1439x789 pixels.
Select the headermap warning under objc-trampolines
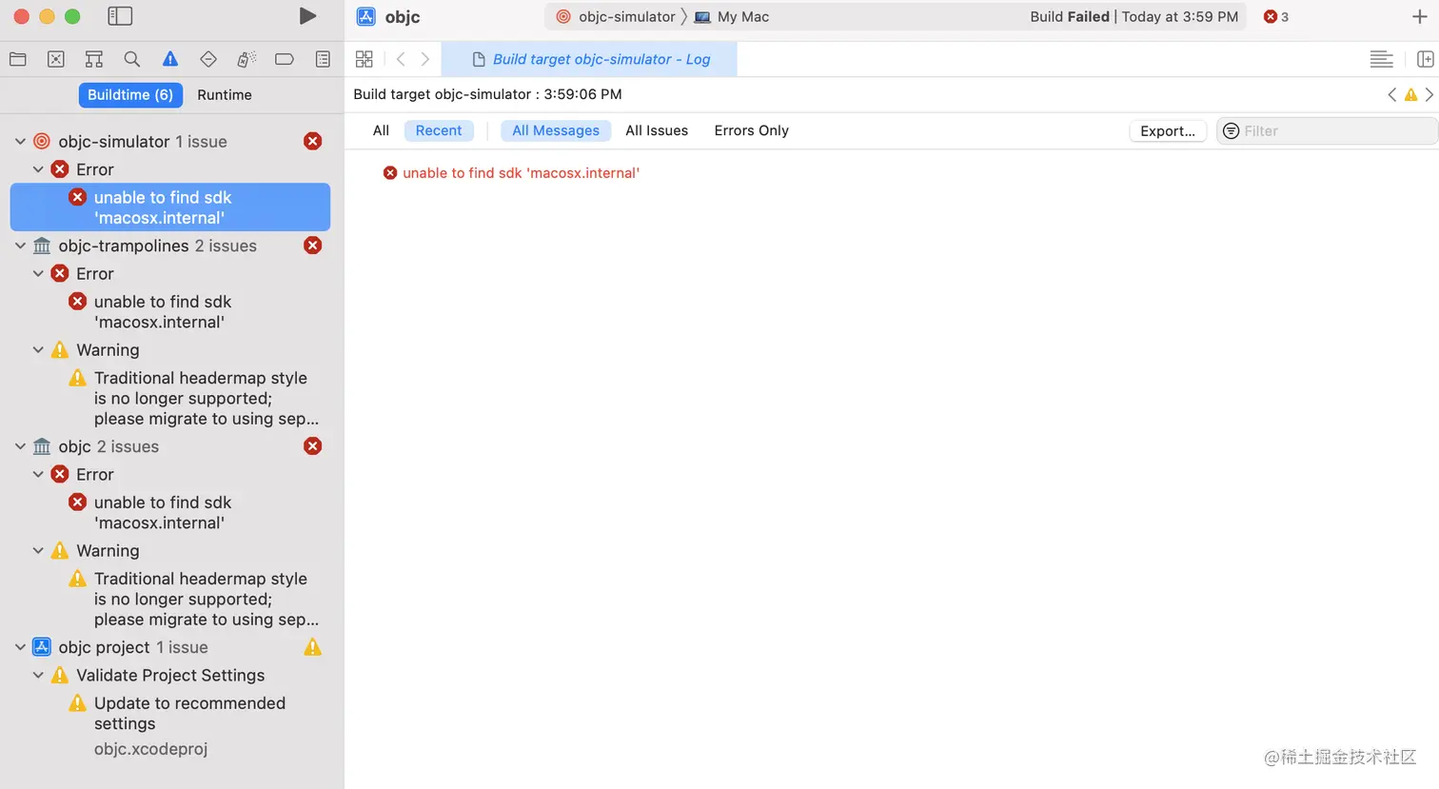coord(170,399)
